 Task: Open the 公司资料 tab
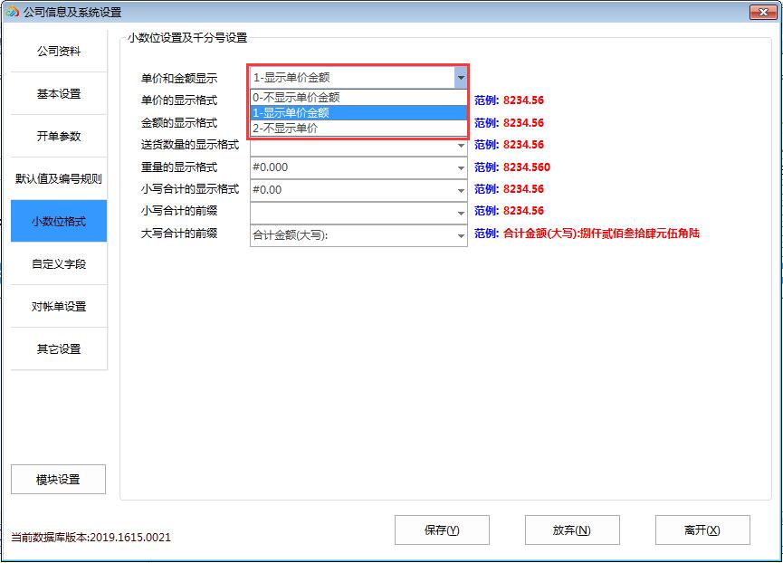pyautogui.click(x=59, y=51)
